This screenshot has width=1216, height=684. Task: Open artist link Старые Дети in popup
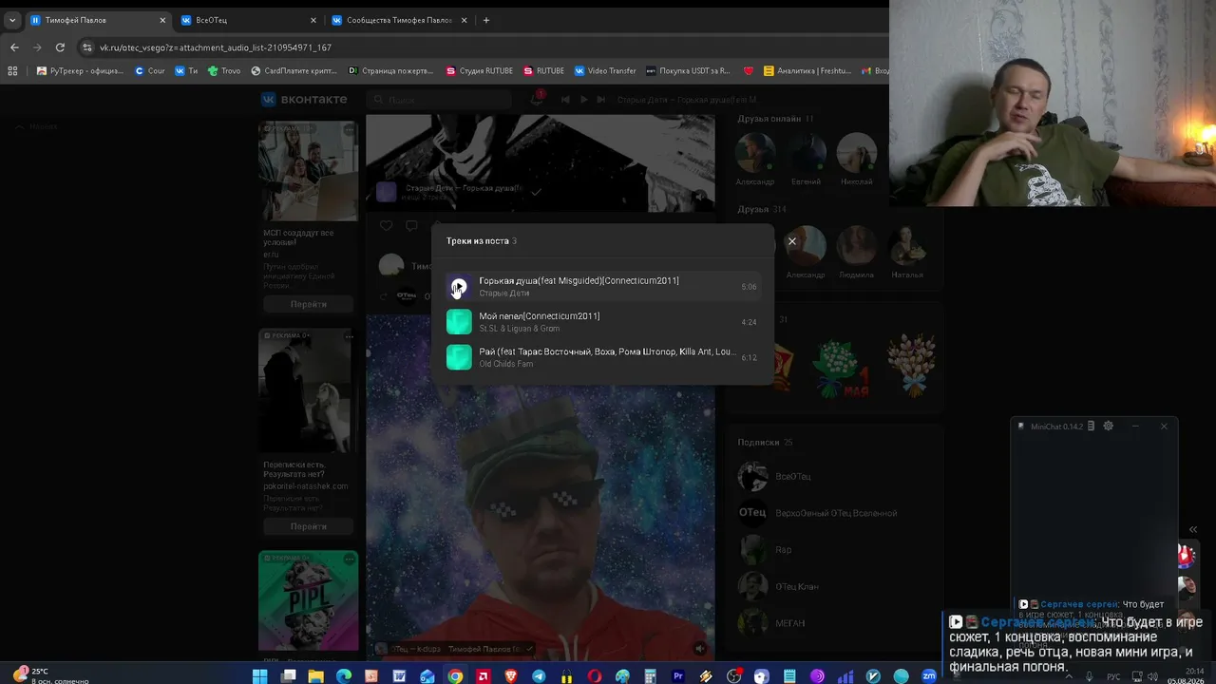point(503,294)
